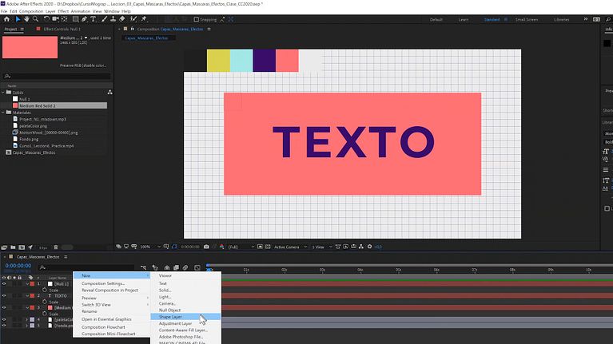Toggle visibility of TEXTO layer
Viewport: 613px width, 344px height.
pyautogui.click(x=4, y=295)
